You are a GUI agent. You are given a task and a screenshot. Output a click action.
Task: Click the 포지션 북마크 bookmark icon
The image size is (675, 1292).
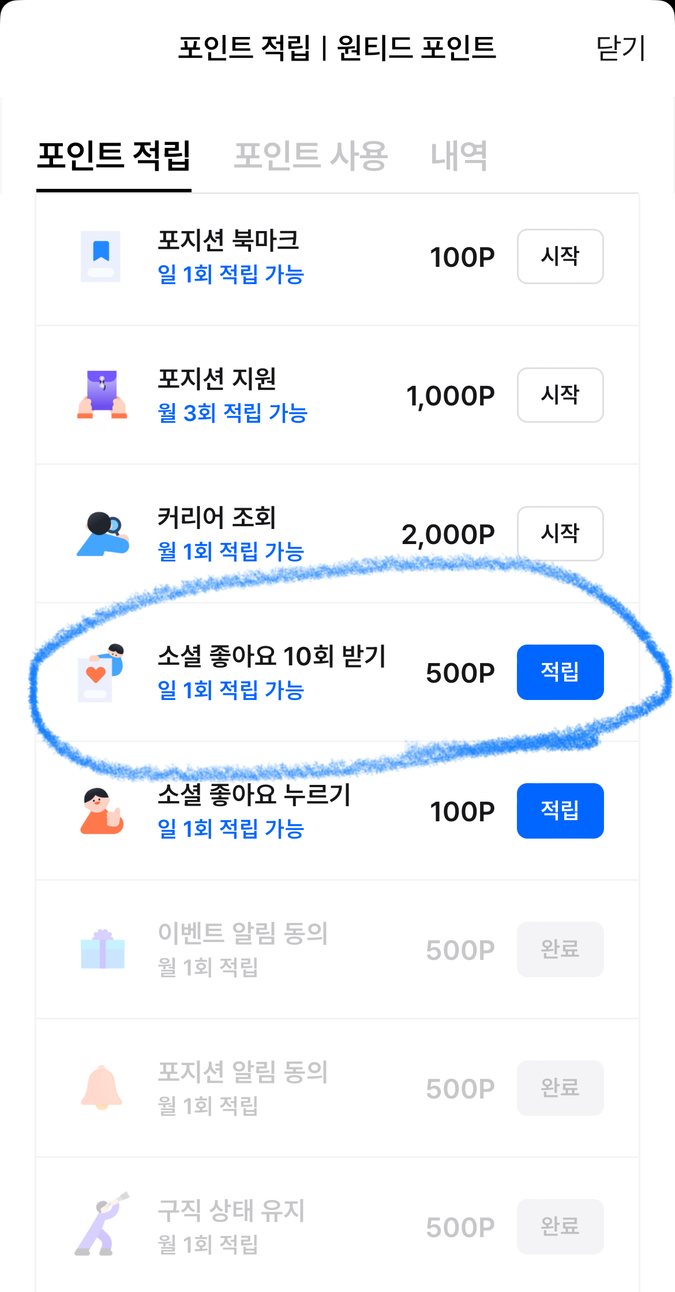click(101, 256)
